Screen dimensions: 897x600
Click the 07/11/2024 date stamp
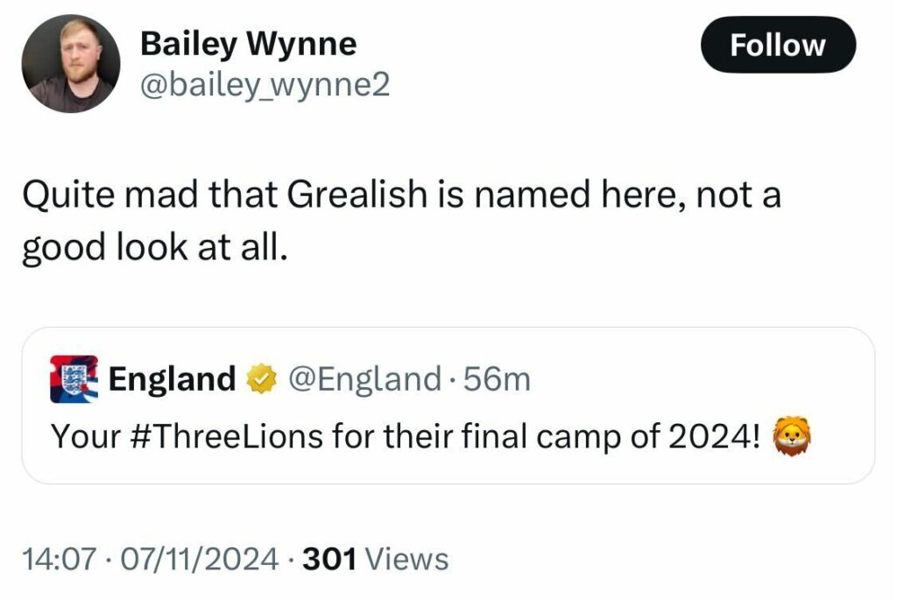tap(200, 559)
